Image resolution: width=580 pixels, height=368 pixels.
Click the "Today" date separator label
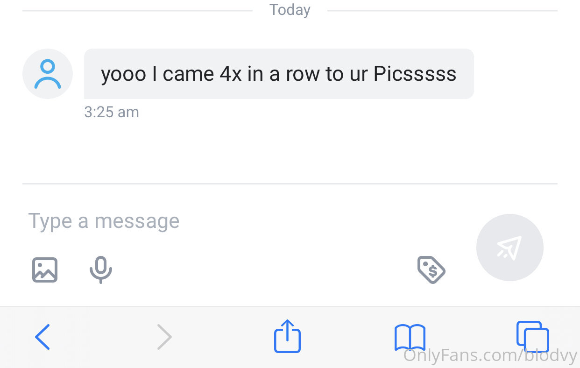[290, 10]
